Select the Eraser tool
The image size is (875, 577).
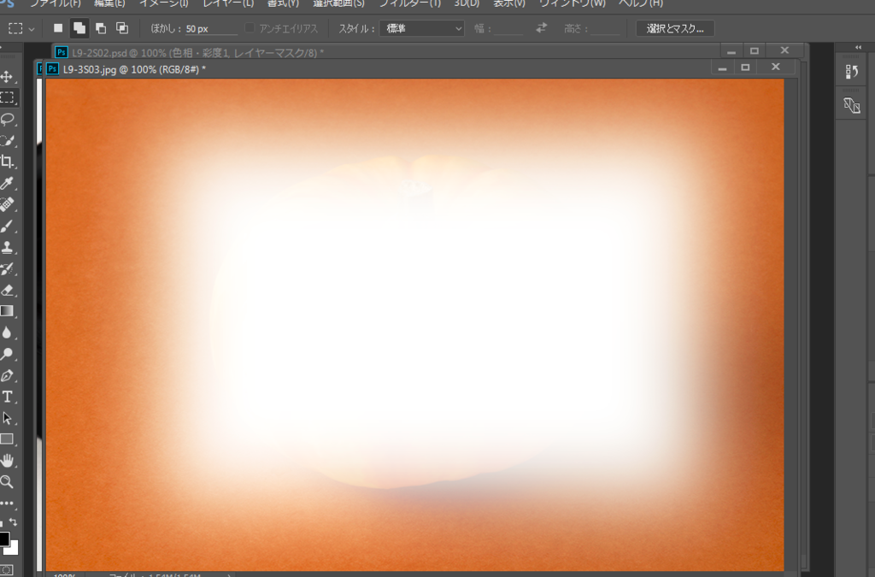[7, 290]
